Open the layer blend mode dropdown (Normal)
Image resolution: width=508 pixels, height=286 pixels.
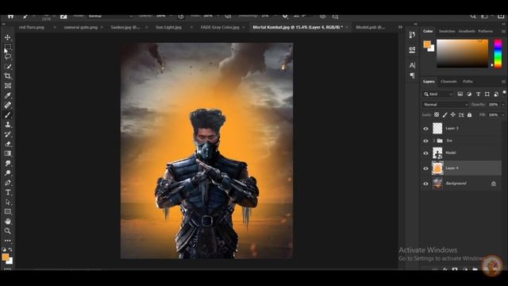(x=445, y=104)
